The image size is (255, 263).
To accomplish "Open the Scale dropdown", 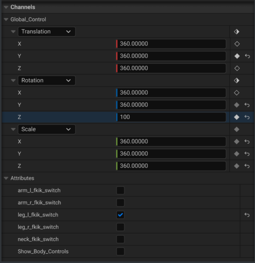I will point(46,129).
